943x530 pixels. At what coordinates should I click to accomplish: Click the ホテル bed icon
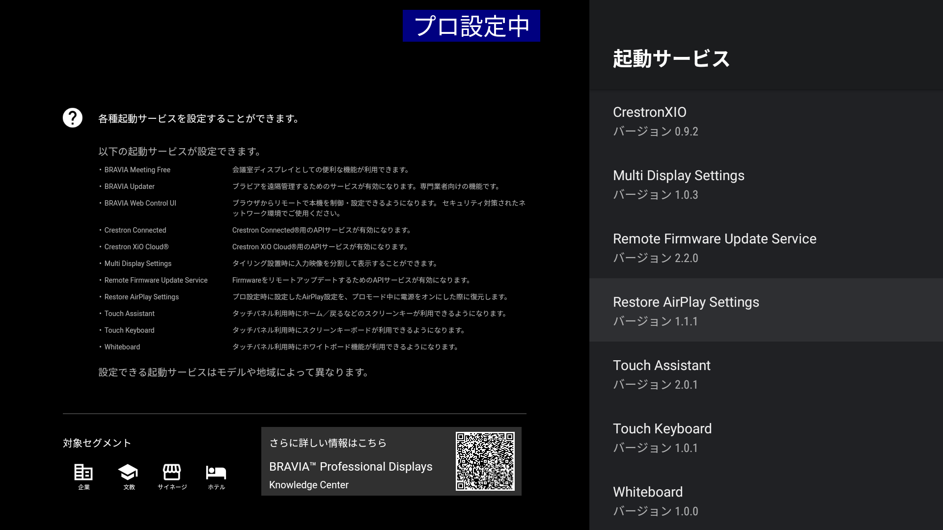pos(216,472)
